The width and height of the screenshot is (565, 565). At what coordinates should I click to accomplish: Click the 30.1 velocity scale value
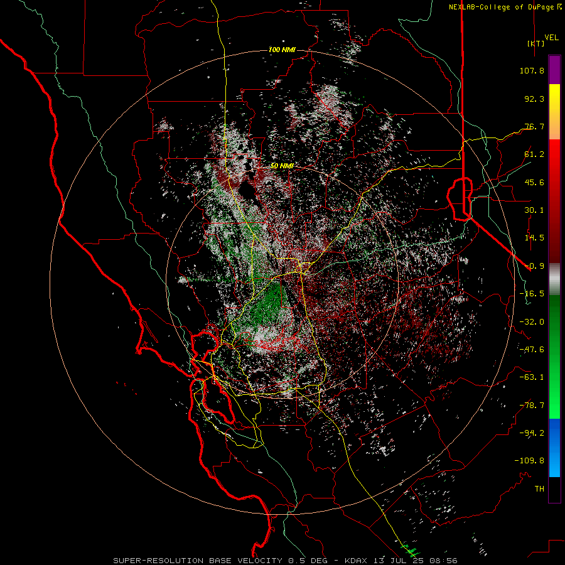pyautogui.click(x=534, y=210)
